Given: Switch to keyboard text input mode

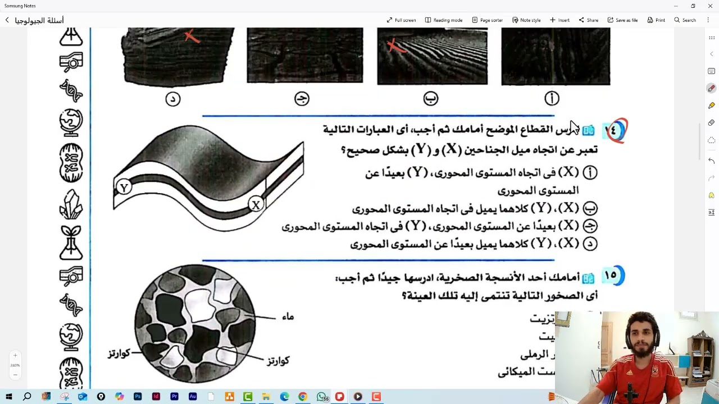Looking at the screenshot, I should point(711,71).
